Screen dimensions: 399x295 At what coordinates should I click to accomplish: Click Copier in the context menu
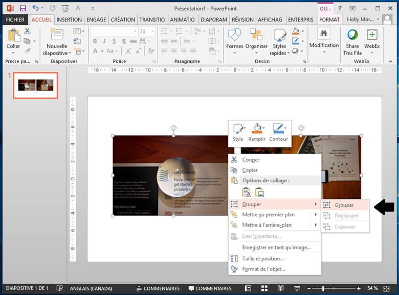coord(250,170)
